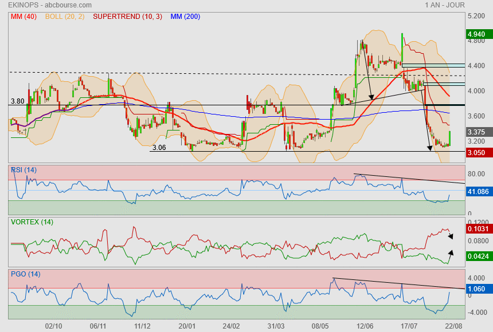Click the 08/05 date axis label
493x332 pixels.
coord(320,326)
